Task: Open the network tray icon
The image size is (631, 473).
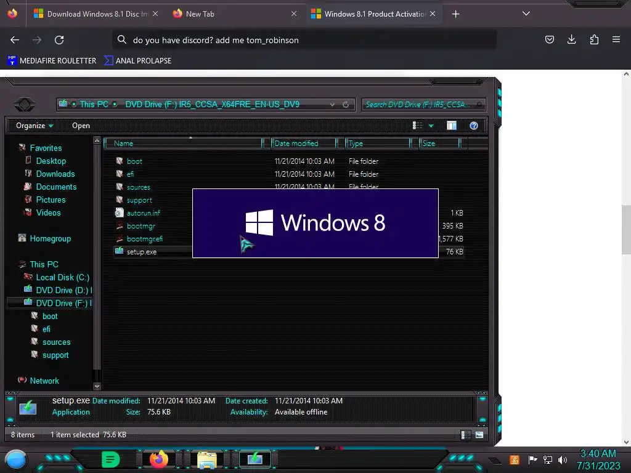Action: click(x=548, y=459)
